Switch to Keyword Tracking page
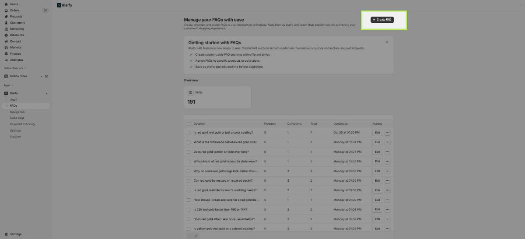This screenshot has width=525, height=239. (x=22, y=124)
